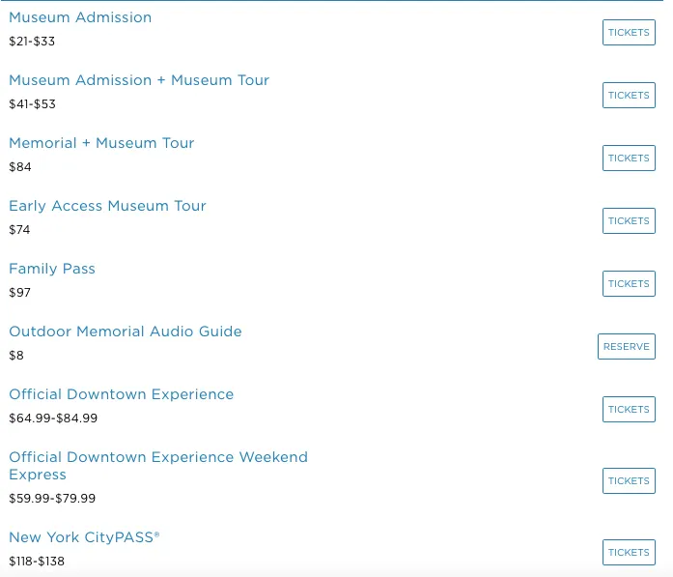Open Early Access Museum Tour link
Image resolution: width=673 pixels, height=577 pixels.
pos(107,206)
